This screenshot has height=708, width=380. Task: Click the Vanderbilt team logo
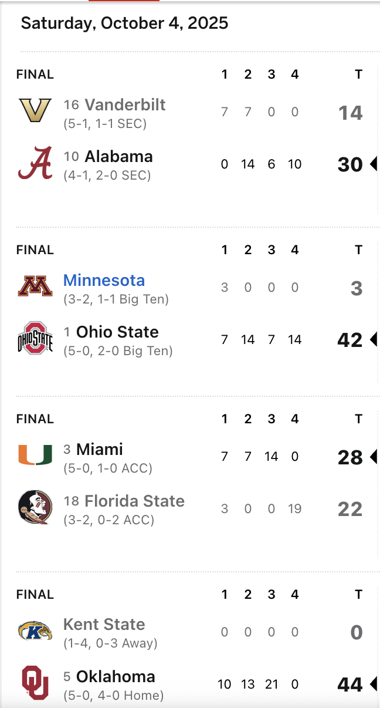point(35,110)
